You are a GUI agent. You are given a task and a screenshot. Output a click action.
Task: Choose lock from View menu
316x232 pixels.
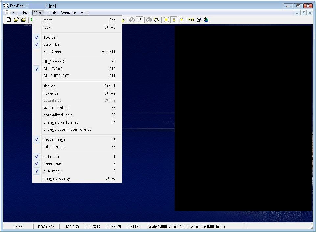tap(77, 27)
